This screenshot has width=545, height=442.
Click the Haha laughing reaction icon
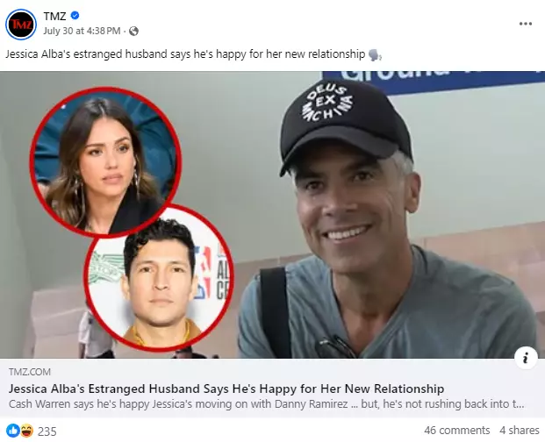[x=26, y=431]
